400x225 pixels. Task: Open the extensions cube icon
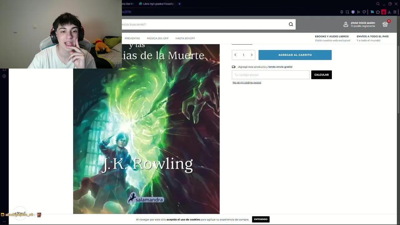[x=378, y=12]
